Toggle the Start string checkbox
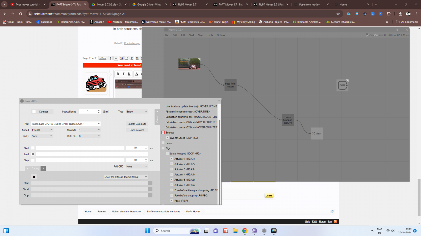Image resolution: width=421 pixels, height=236 pixels. (33, 148)
